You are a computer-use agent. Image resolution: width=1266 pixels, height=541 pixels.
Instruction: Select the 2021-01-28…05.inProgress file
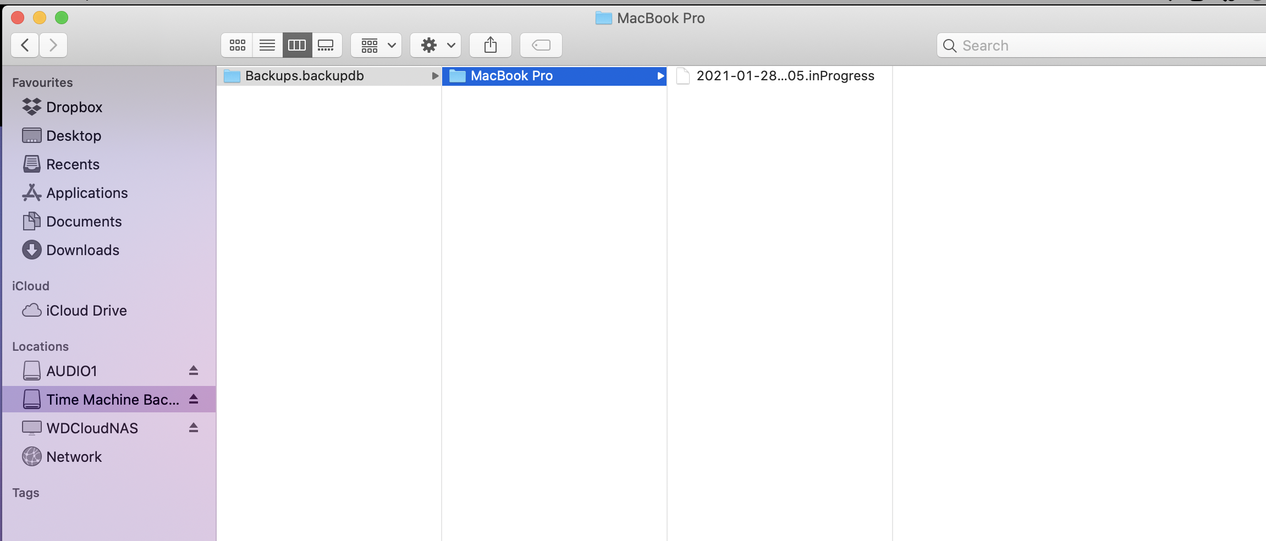[x=779, y=76]
